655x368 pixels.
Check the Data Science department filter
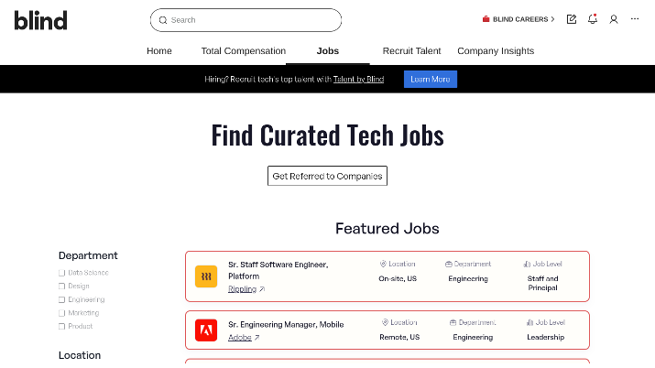(x=61, y=273)
